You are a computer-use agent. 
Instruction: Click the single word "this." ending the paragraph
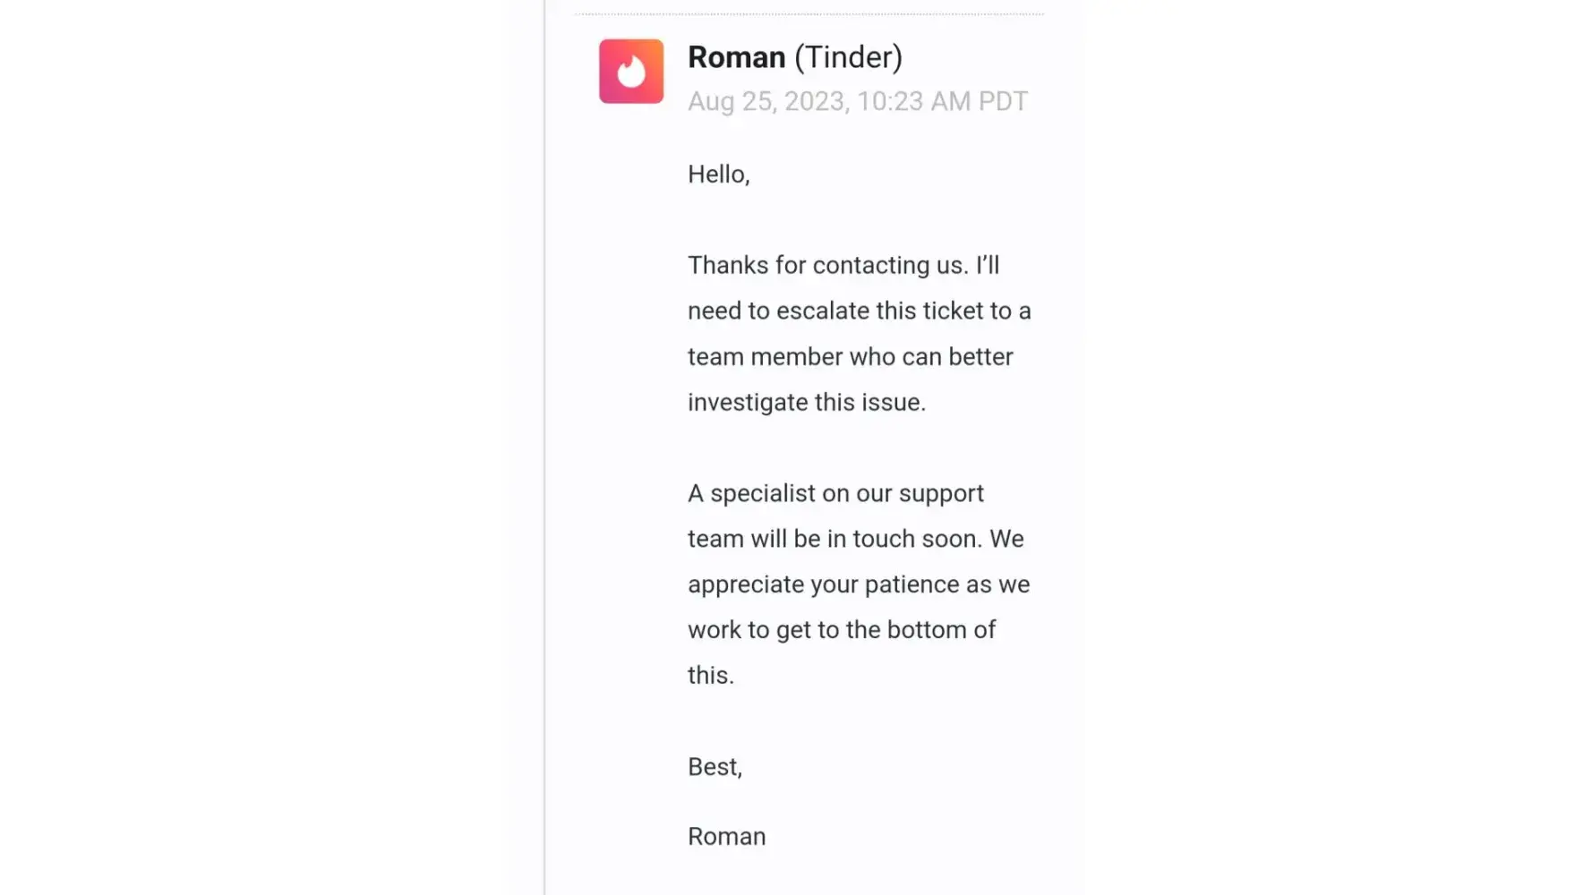tap(710, 676)
